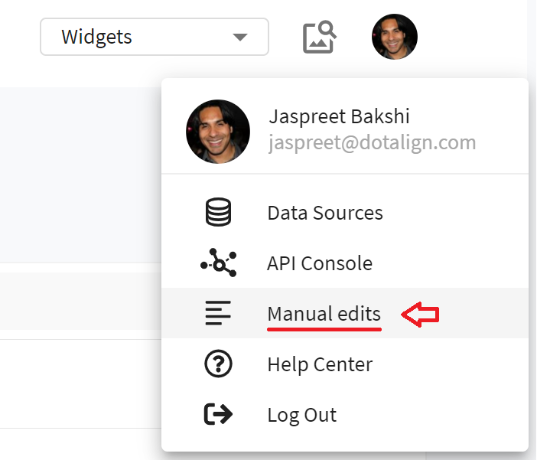Click the image search icon

[x=319, y=37]
